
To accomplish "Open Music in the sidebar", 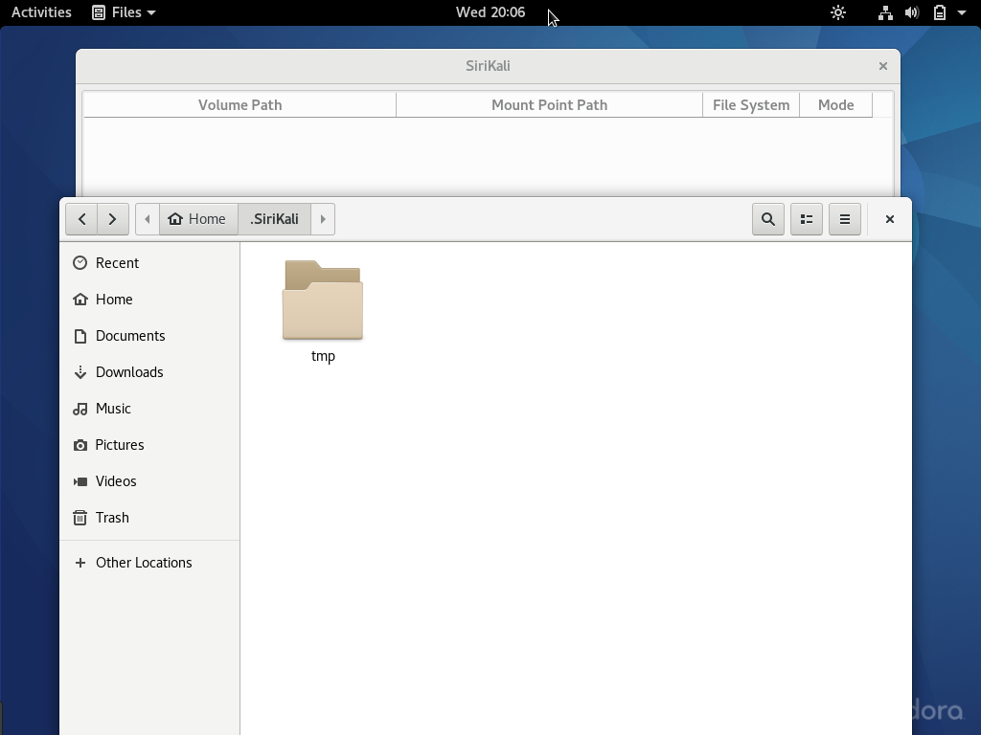I will click(150, 409).
